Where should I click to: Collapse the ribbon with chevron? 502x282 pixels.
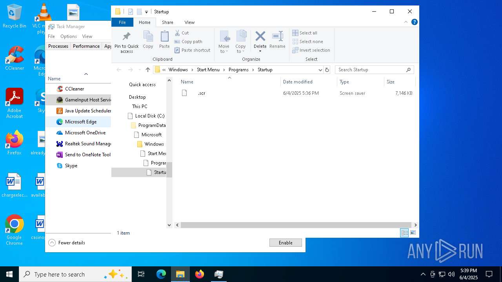tap(406, 22)
